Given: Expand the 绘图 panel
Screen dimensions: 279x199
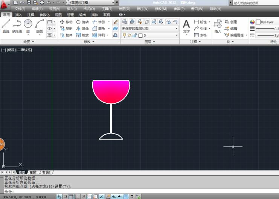Looking at the screenshot, I should pyautogui.click(x=29, y=42).
